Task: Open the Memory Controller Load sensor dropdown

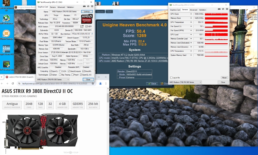Action: tap(191, 39)
